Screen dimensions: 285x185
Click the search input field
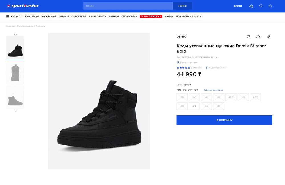click(128, 6)
